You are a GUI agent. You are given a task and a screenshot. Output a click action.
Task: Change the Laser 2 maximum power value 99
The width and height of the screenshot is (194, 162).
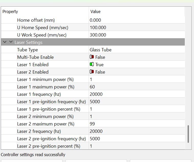click(x=137, y=124)
